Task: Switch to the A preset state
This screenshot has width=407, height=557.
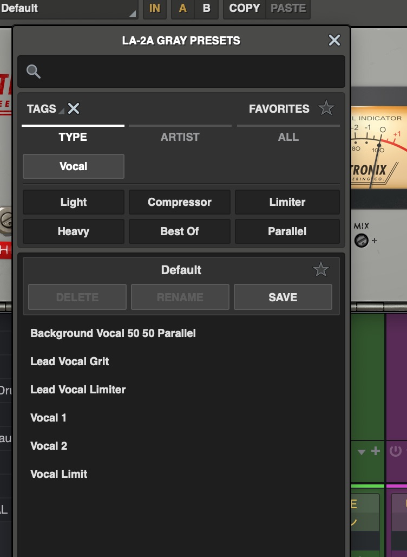Action: [x=183, y=9]
